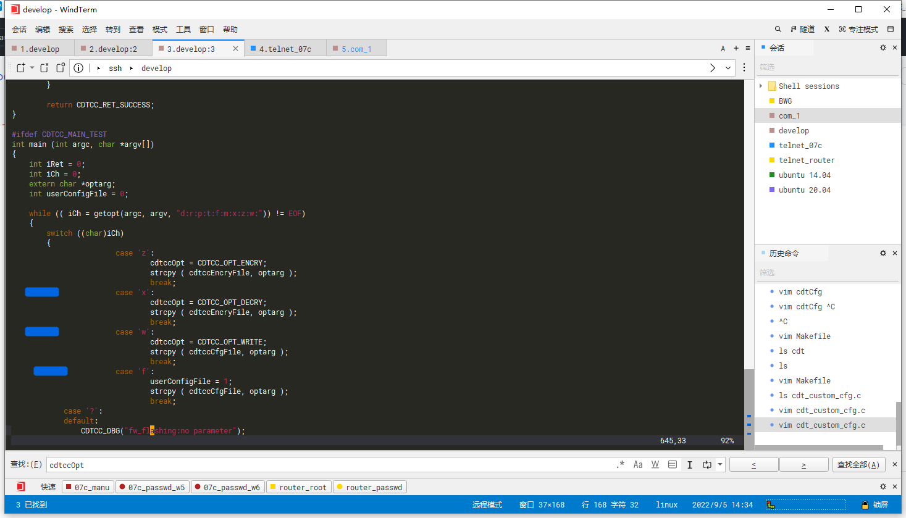Viewport: 906px width, 518px height.
Task: Toggle the wrap-around search icon
Action: tap(707, 465)
